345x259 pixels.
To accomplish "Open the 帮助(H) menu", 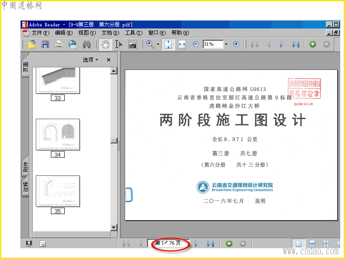I will click(180, 33).
